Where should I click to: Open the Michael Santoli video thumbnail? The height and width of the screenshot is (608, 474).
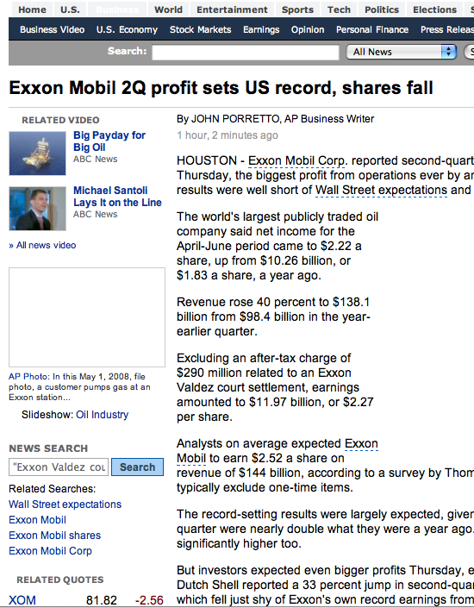(38, 209)
